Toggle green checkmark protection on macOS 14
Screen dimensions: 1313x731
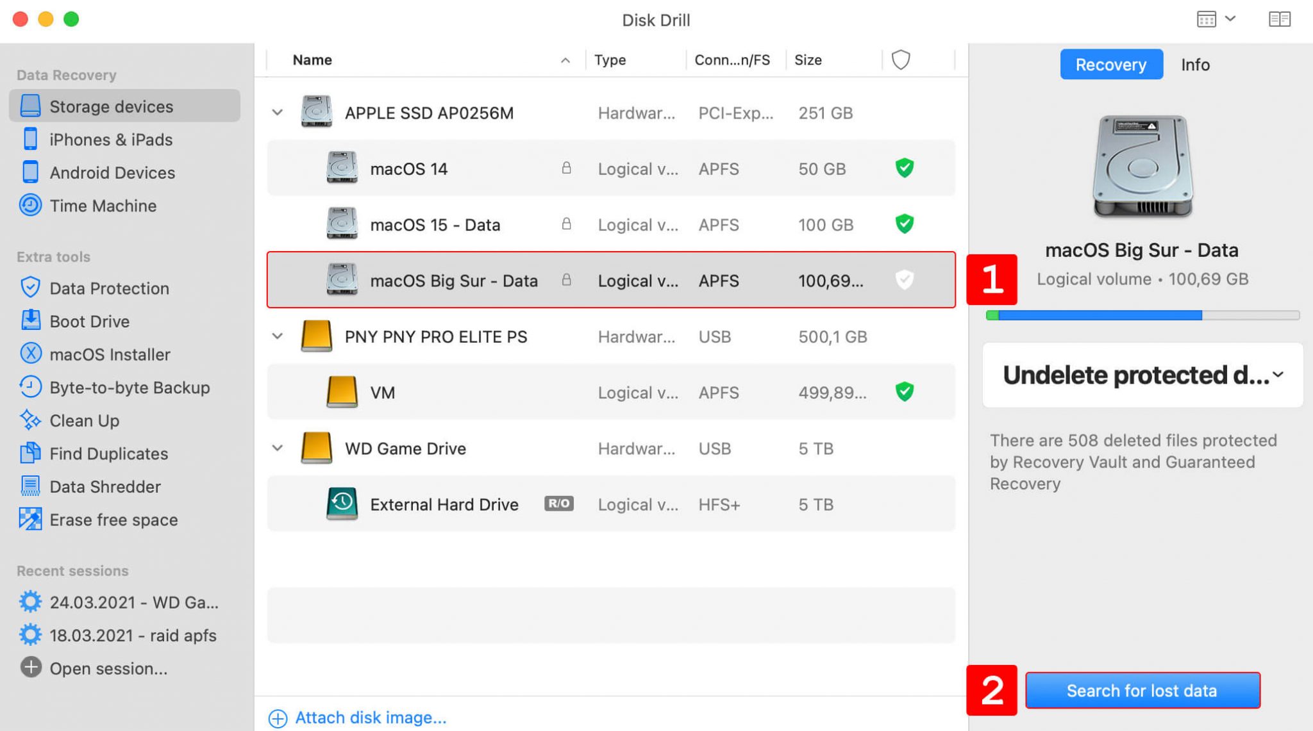(904, 168)
